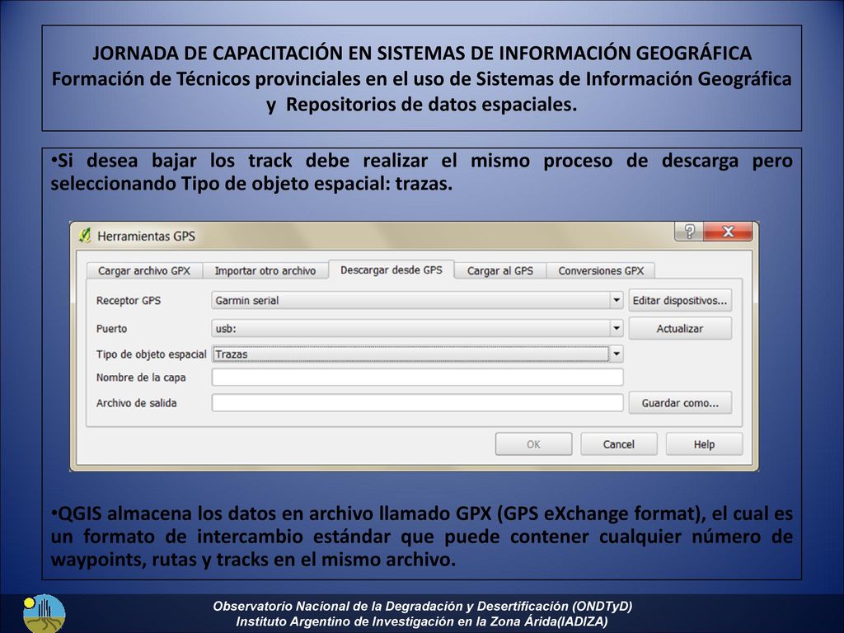This screenshot has height=633, width=844.
Task: Click the Tipo de objeto espacial label
Action: click(x=152, y=354)
